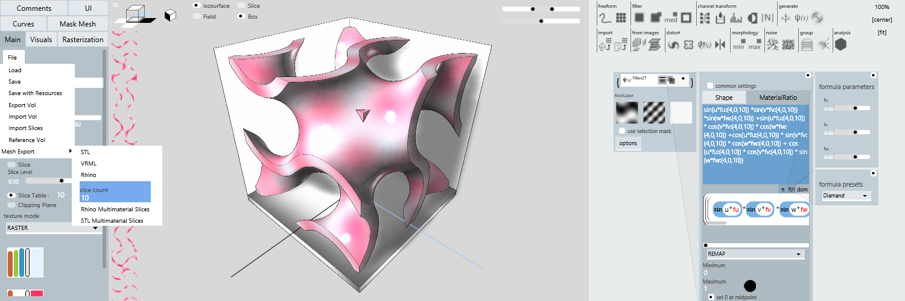The width and height of the screenshot is (905, 301).
Task: Click the Mask Mesh button
Action: tap(78, 24)
